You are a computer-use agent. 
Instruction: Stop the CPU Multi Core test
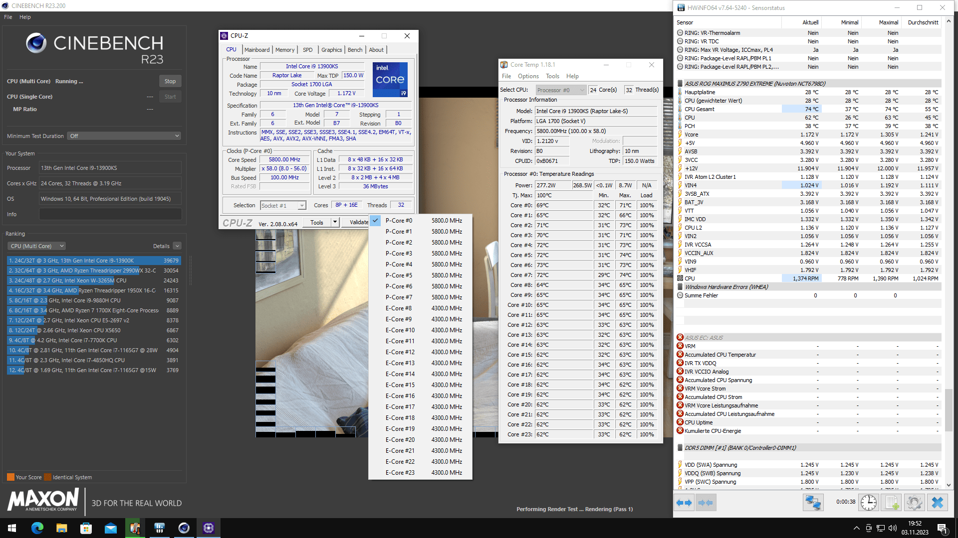coord(170,81)
